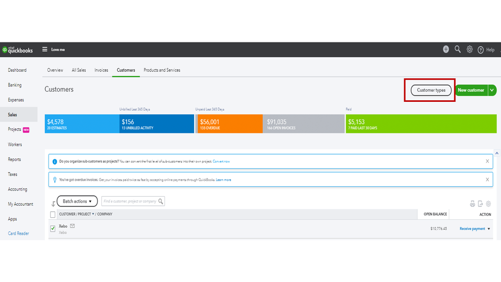This screenshot has width=501, height=282.
Task: Open Projects in sidebar
Action: tap(15, 129)
